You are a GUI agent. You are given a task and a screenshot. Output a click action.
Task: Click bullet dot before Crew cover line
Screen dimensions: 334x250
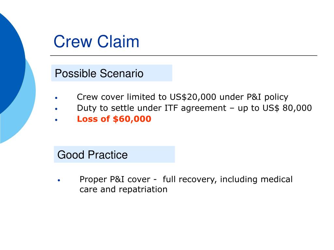pos(56,98)
